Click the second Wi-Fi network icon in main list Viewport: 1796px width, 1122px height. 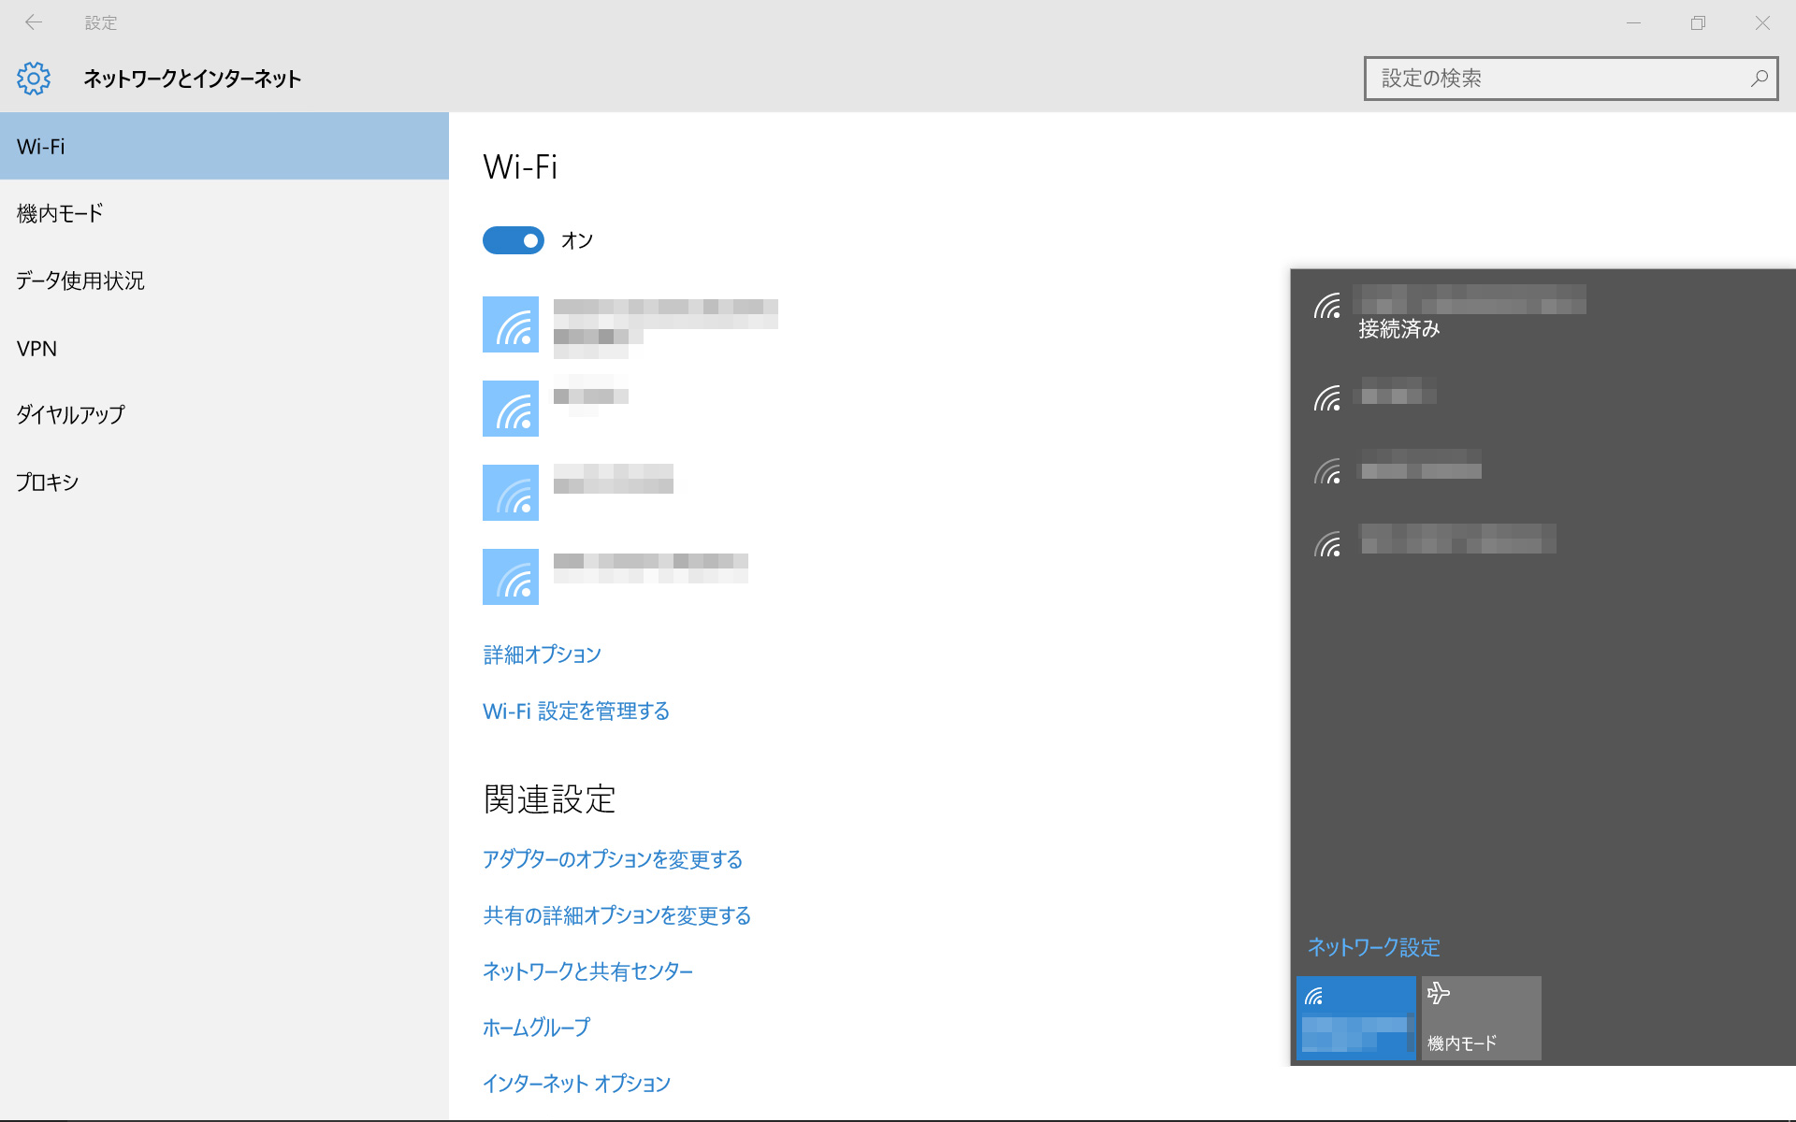[511, 409]
